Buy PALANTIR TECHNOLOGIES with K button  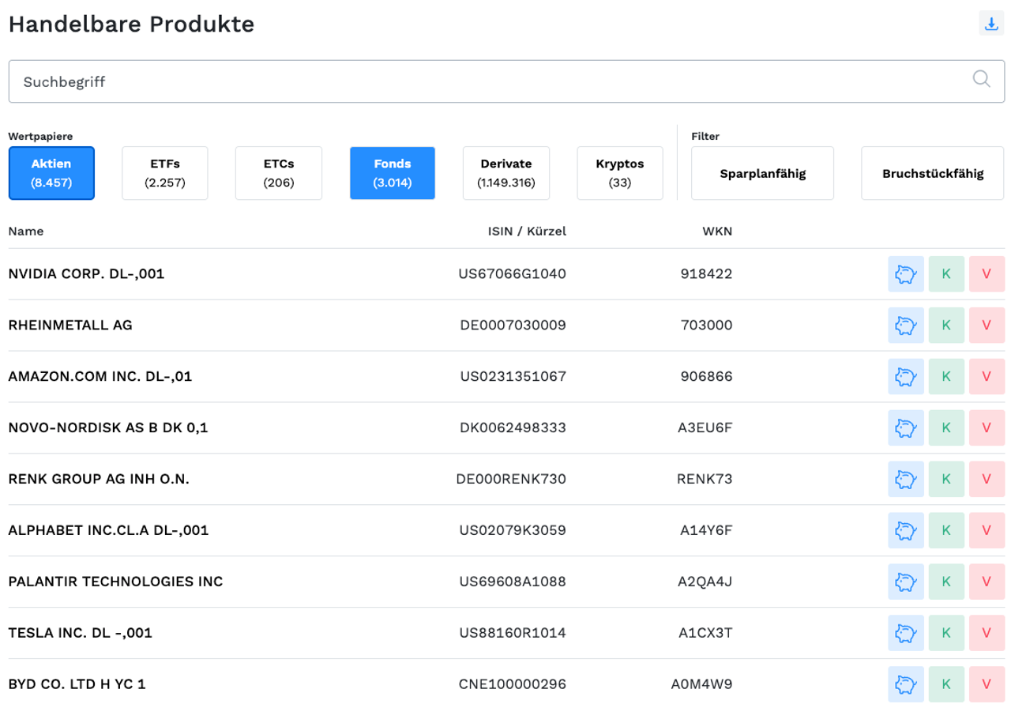946,582
